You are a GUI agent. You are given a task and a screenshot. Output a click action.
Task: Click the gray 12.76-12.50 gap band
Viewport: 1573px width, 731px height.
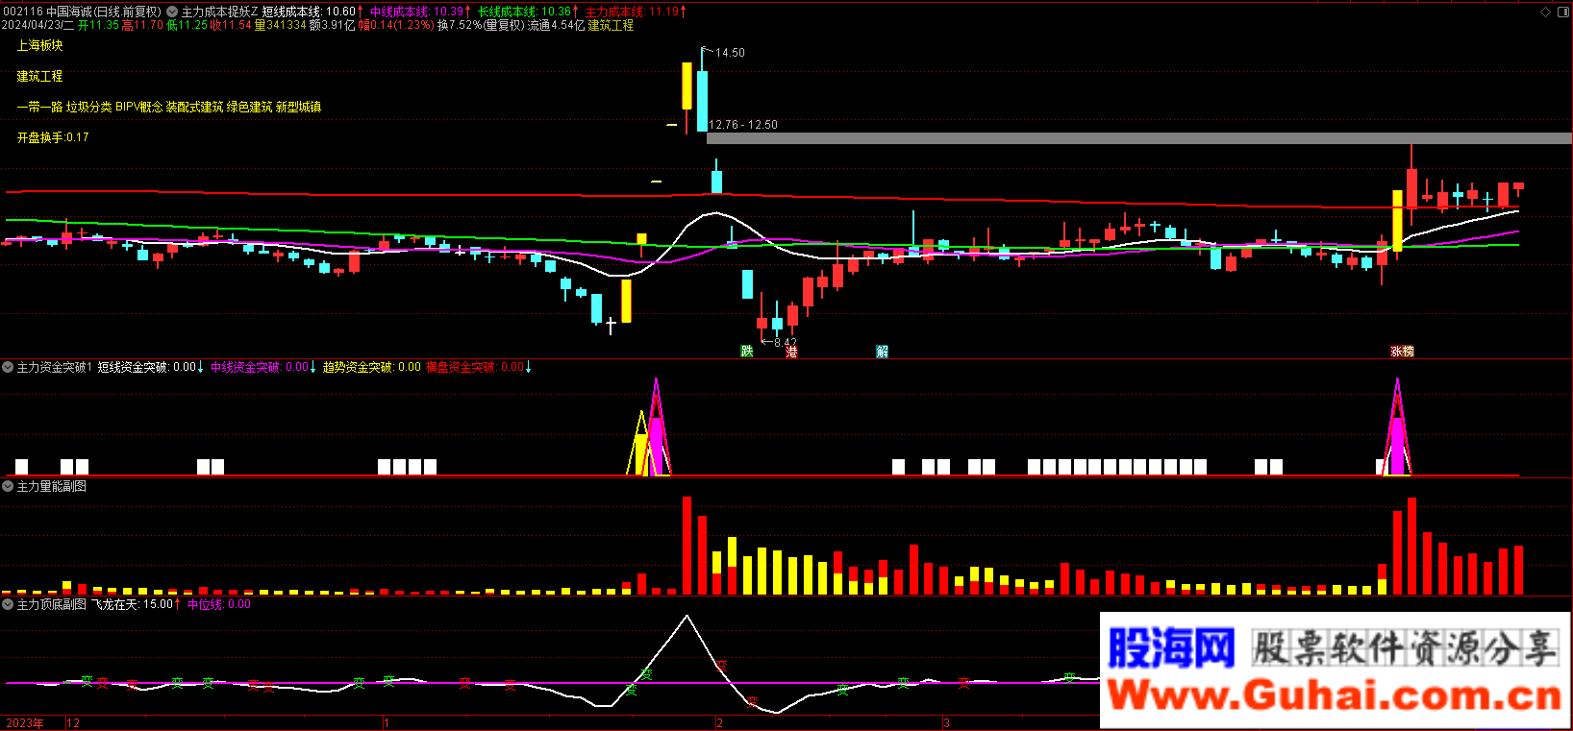[x=1138, y=138]
